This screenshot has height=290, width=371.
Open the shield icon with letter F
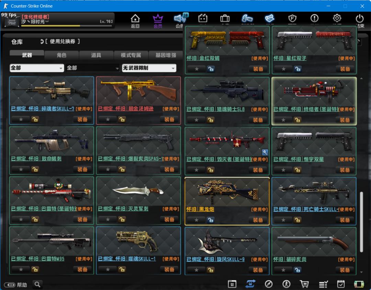[x=292, y=18]
